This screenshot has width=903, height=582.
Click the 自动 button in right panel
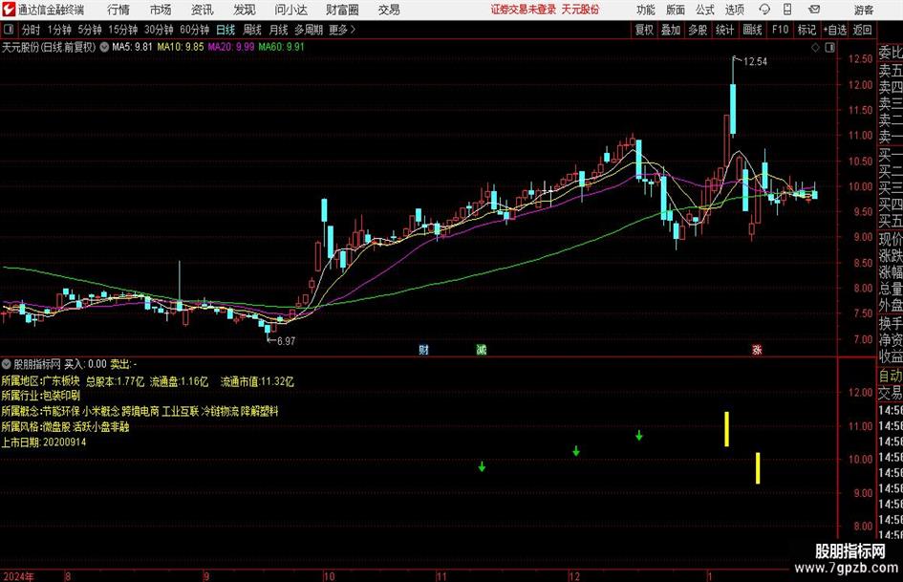tap(890, 376)
